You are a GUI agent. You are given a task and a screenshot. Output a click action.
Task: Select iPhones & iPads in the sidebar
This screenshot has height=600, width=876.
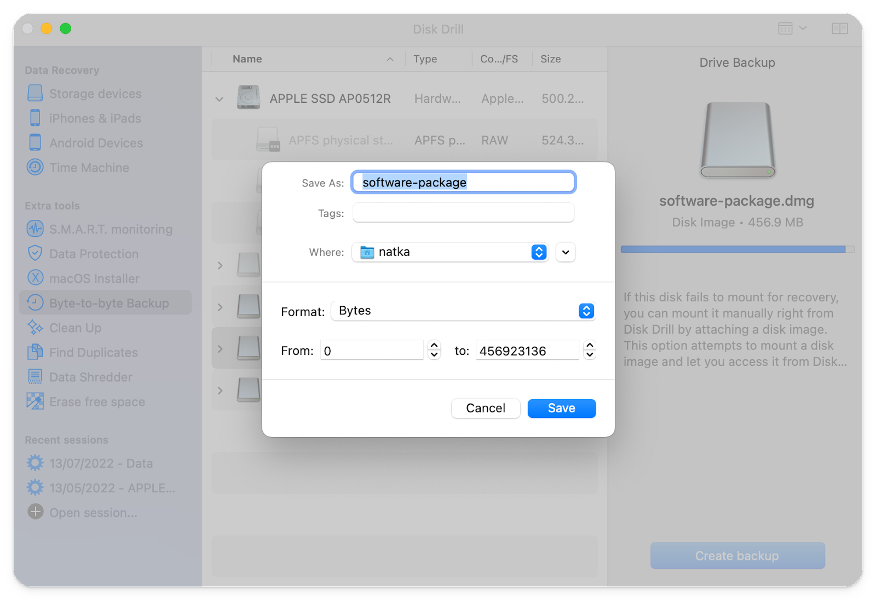point(95,118)
